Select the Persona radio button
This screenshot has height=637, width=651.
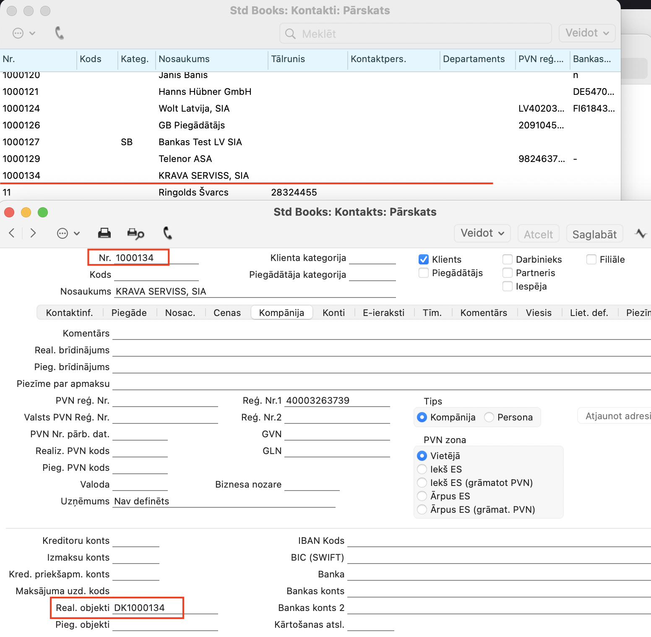tap(489, 417)
